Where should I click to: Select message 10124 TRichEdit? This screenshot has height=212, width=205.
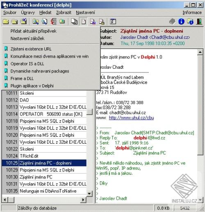44,156
